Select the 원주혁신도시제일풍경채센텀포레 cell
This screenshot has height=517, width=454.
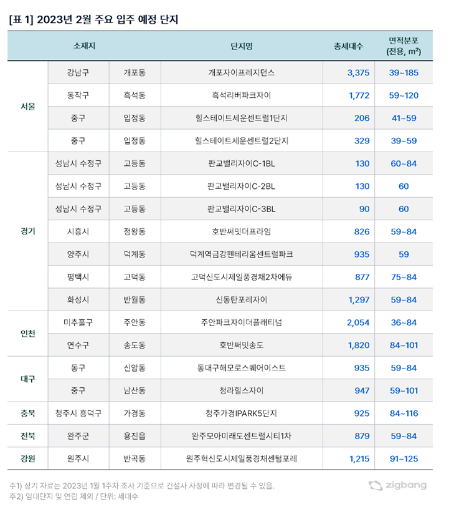(x=241, y=459)
